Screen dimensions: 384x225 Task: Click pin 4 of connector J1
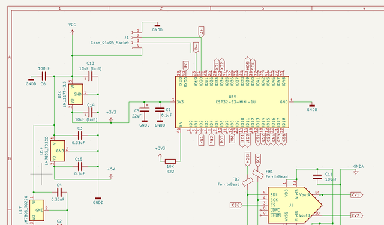[136, 47]
